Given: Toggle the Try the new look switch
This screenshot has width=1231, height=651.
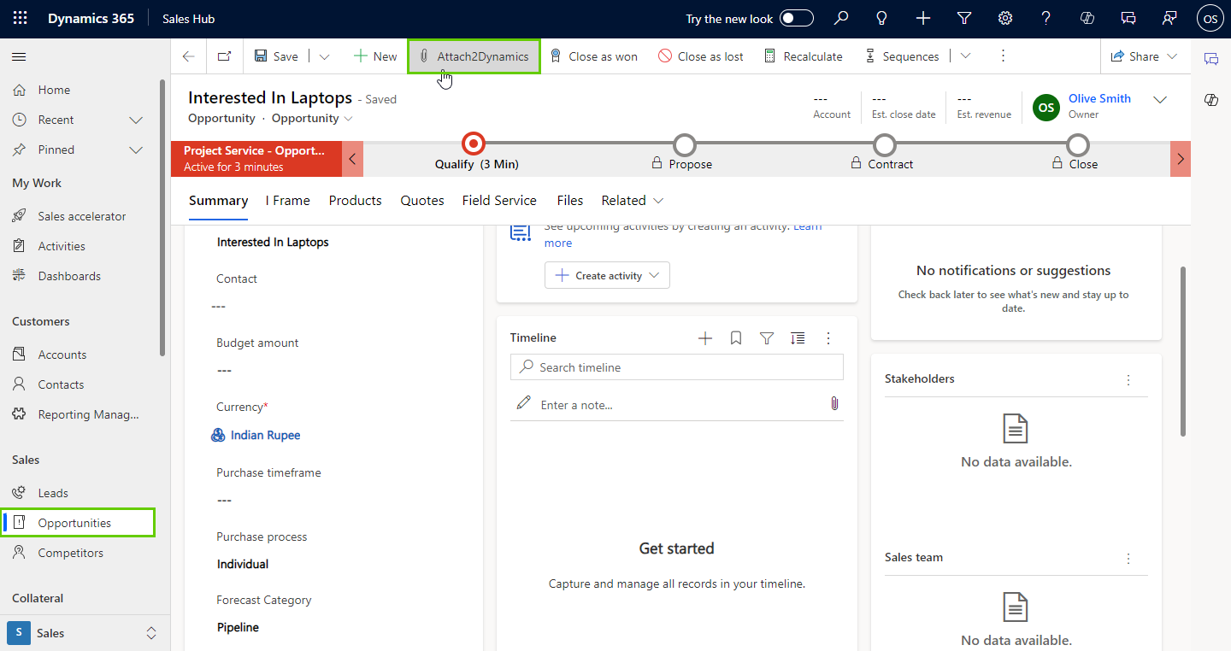Looking at the screenshot, I should pos(796,19).
